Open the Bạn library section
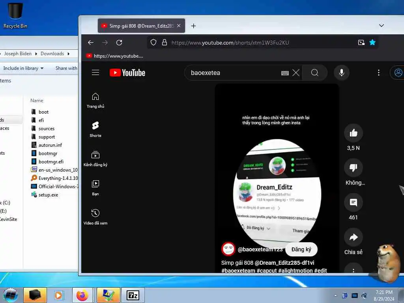The height and width of the screenshot is (303, 404). coord(95,188)
